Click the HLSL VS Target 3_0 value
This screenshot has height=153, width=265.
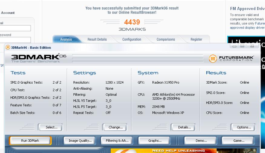tap(108, 101)
